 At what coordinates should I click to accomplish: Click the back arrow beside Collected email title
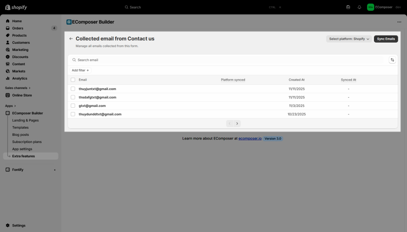click(71, 39)
